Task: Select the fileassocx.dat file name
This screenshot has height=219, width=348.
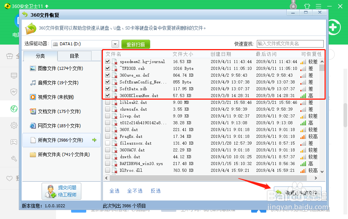Action: point(135,143)
